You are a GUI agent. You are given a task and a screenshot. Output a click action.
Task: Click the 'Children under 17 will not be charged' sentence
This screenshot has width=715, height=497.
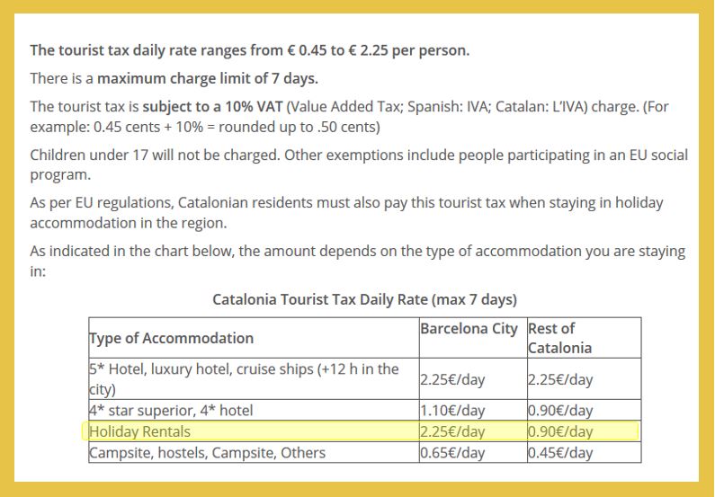(x=155, y=155)
